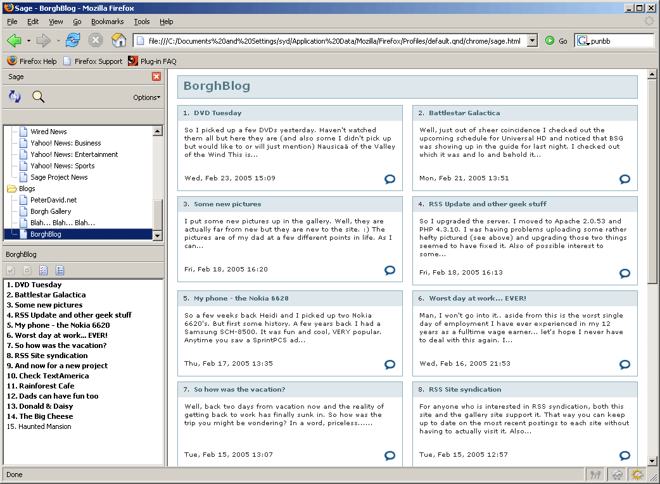Select Yahoo! News: Business feed
This screenshot has height=484, width=660.
[x=66, y=143]
